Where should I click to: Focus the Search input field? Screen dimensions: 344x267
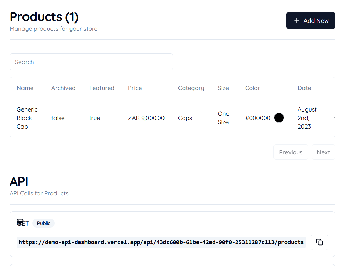[91, 62]
